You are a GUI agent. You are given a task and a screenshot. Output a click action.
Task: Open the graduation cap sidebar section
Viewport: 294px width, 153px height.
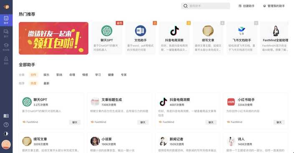coord(6,47)
